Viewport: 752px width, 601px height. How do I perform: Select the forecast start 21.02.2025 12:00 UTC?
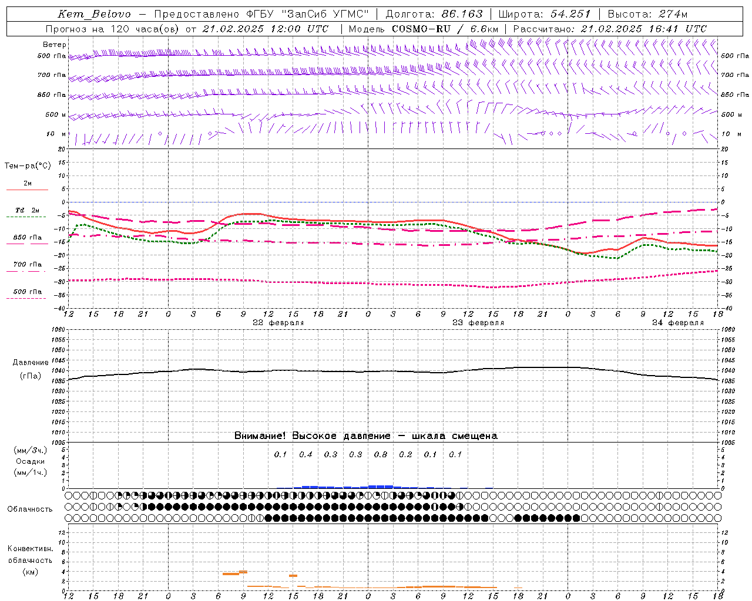(266, 29)
